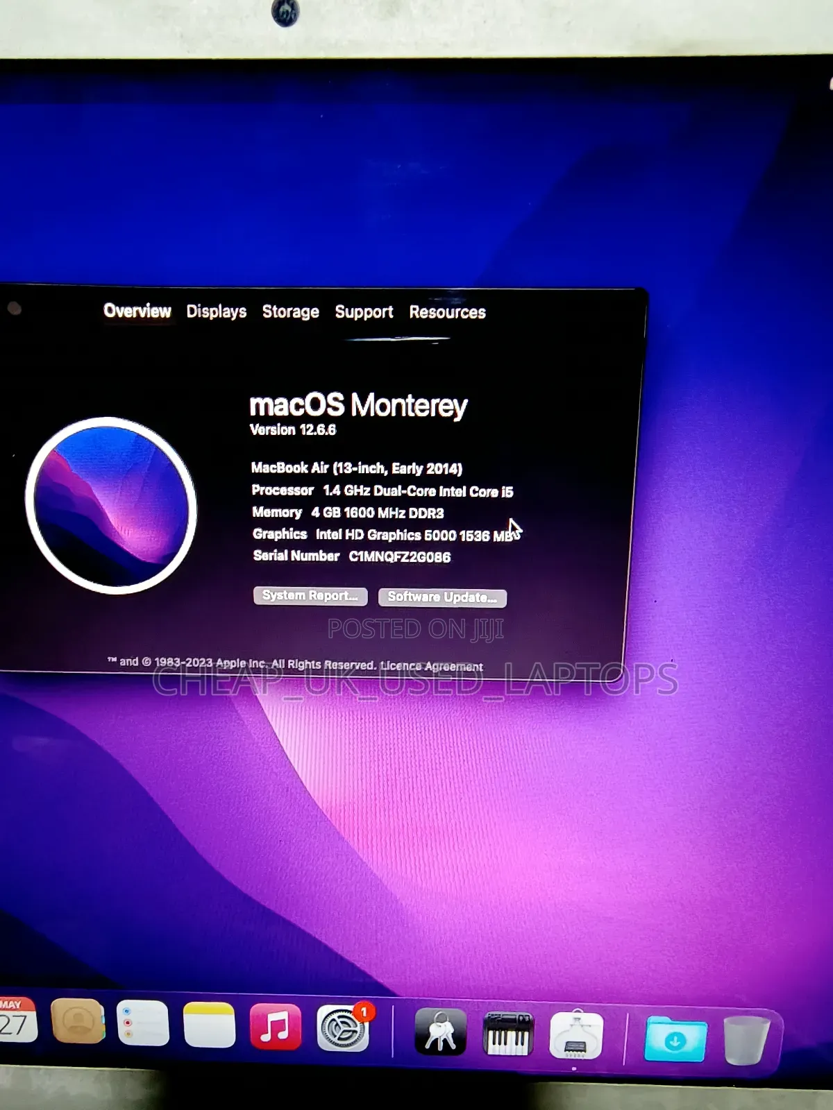Click the Intel HD Graphics 5000 value
Viewport: 833px width, 1110px height.
(x=416, y=535)
